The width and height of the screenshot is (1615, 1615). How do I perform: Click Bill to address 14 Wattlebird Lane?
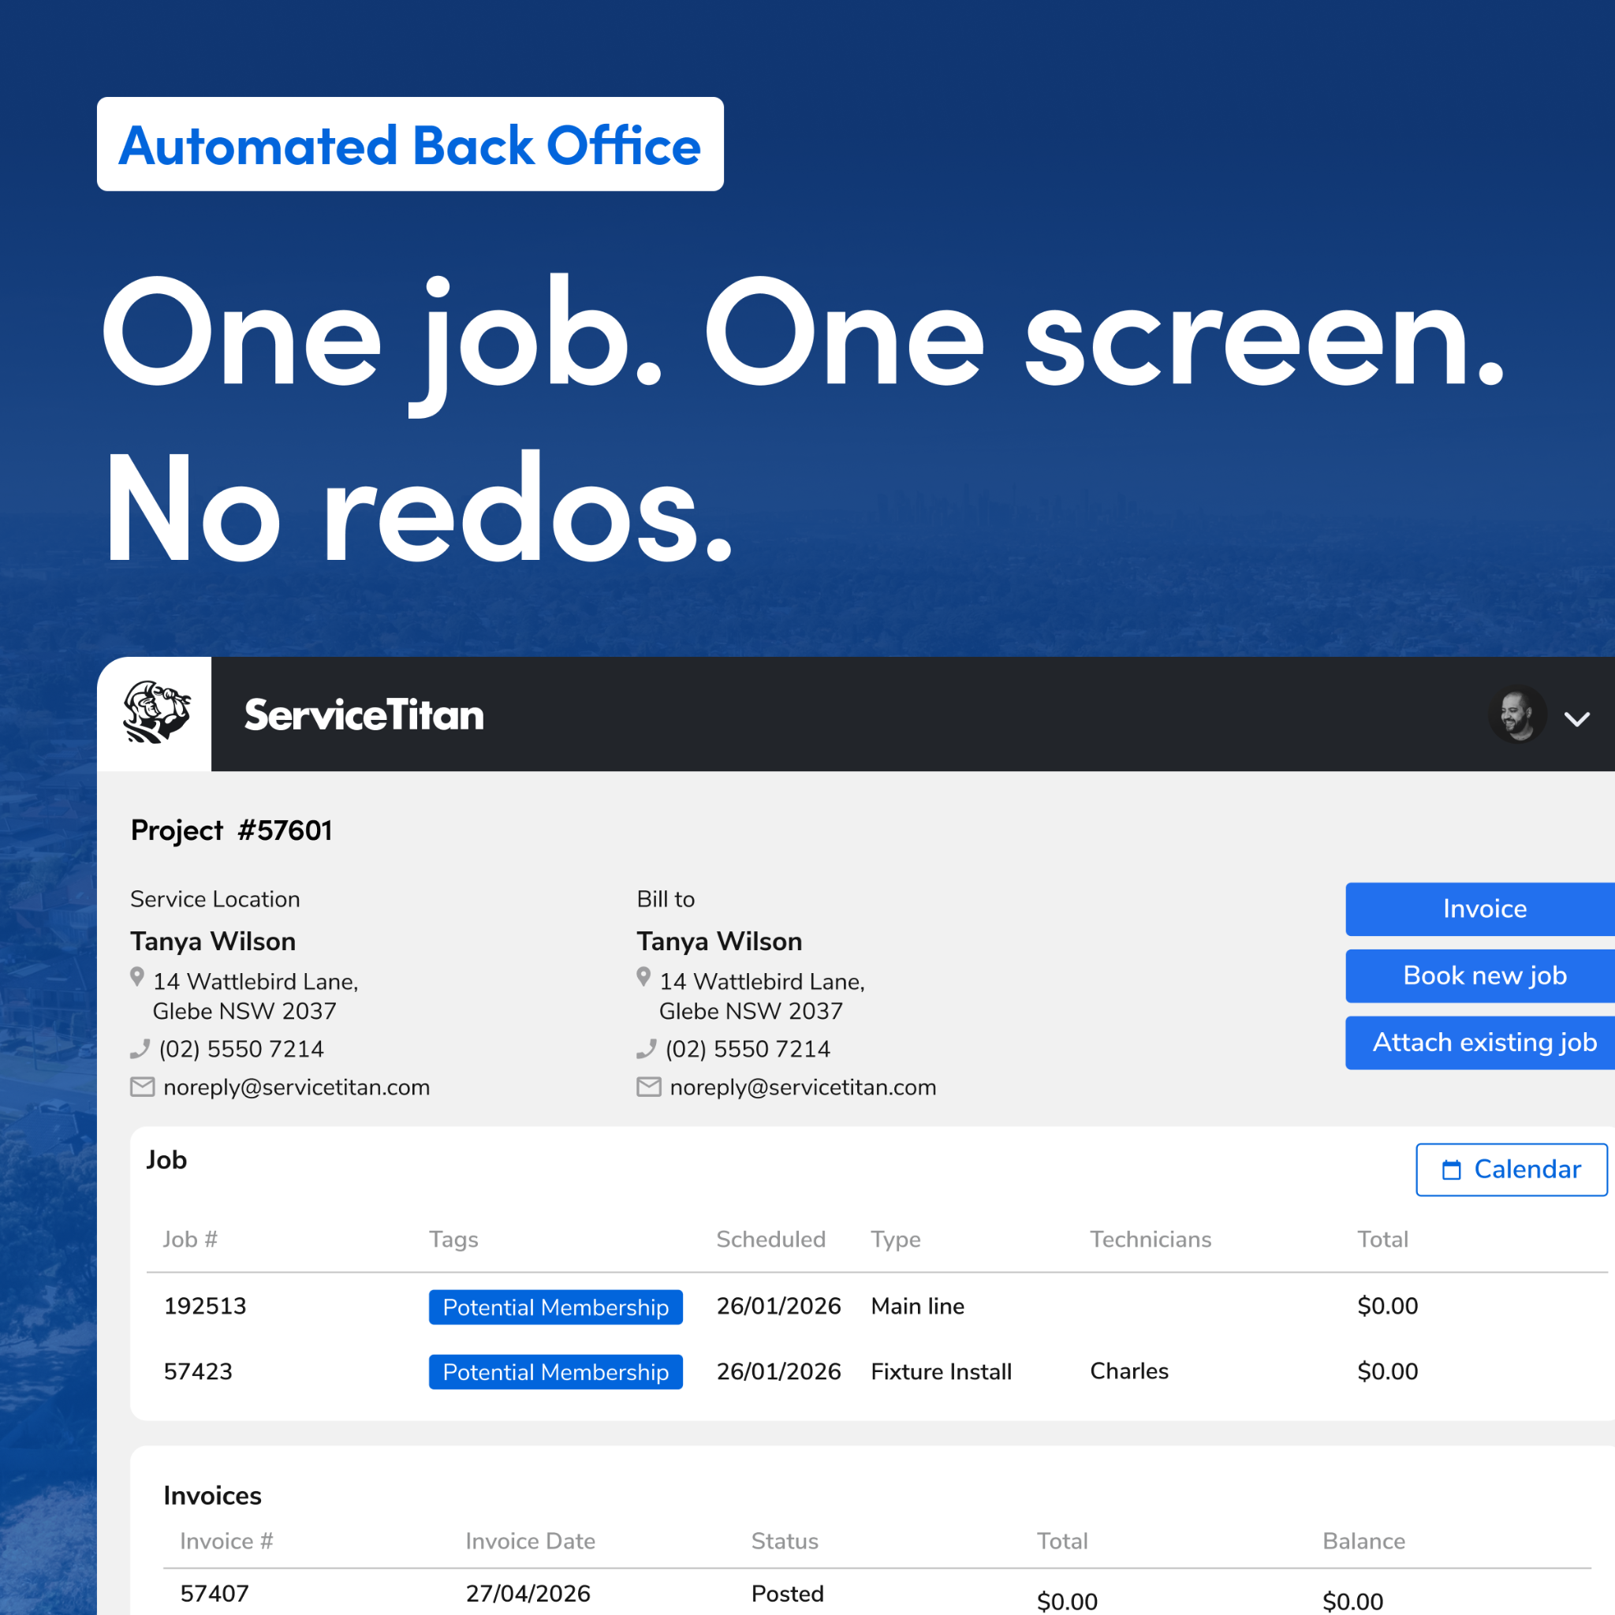pyautogui.click(x=763, y=996)
